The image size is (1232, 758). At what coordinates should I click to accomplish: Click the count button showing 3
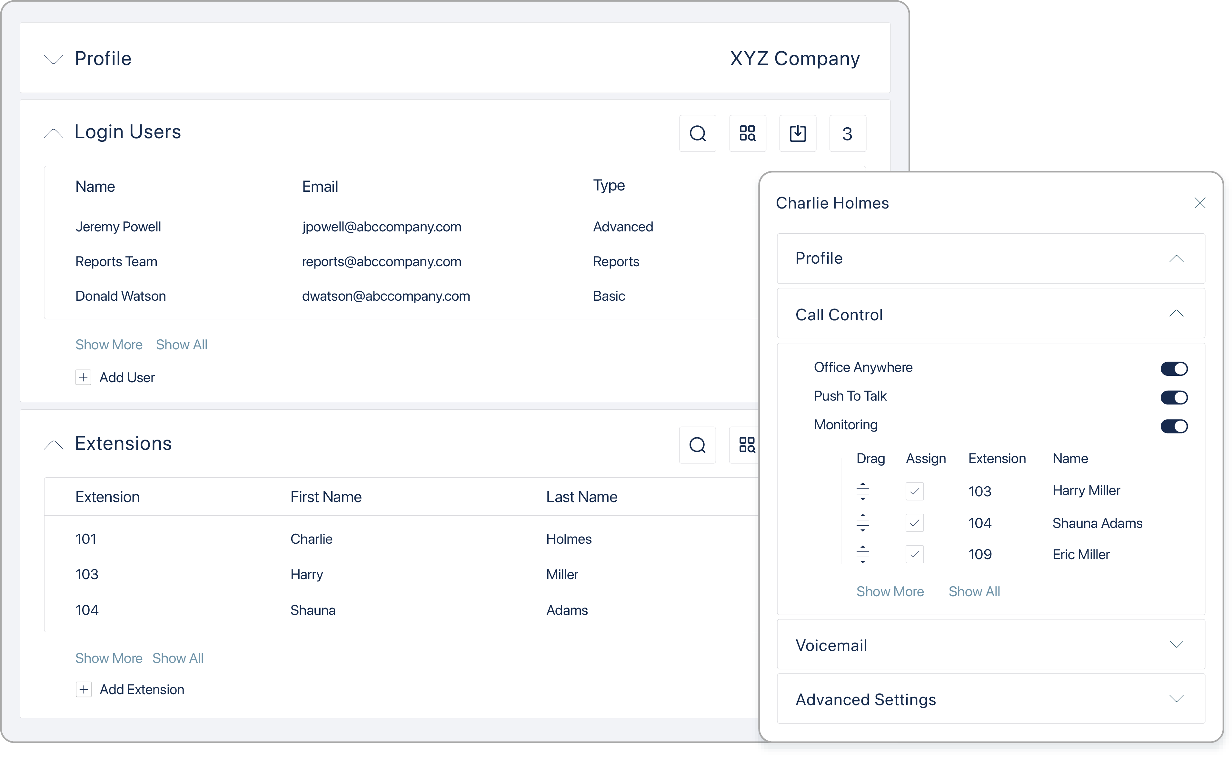coord(848,133)
